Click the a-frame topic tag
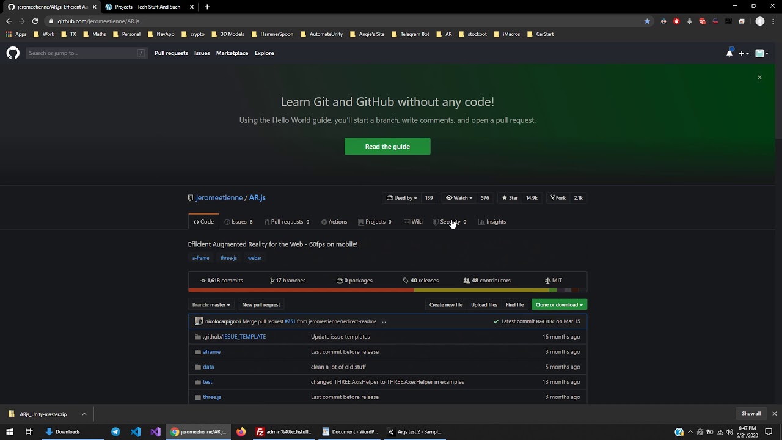The image size is (782, 440). [x=200, y=258]
